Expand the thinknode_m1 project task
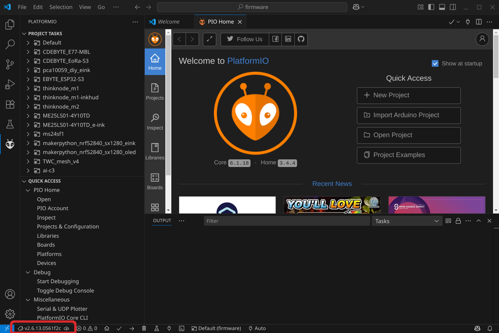 tap(28, 88)
